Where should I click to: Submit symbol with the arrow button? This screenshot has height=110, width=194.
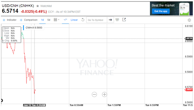coord(110,20)
